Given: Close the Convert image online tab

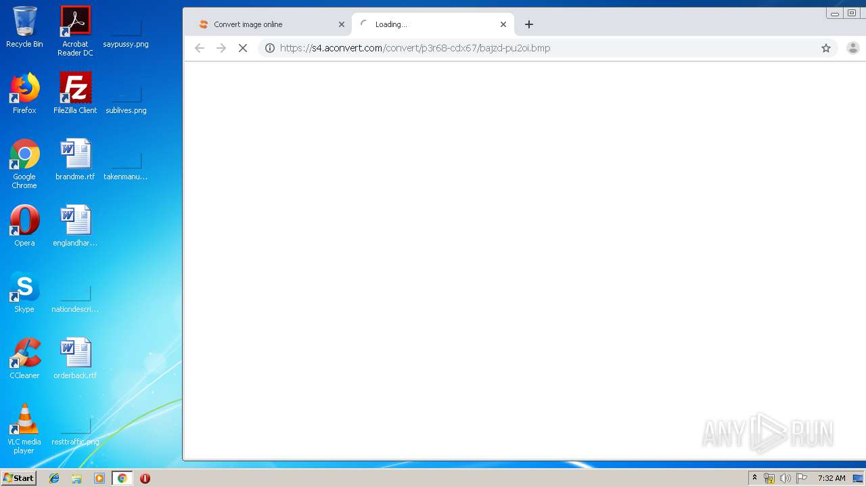Looking at the screenshot, I should [342, 24].
